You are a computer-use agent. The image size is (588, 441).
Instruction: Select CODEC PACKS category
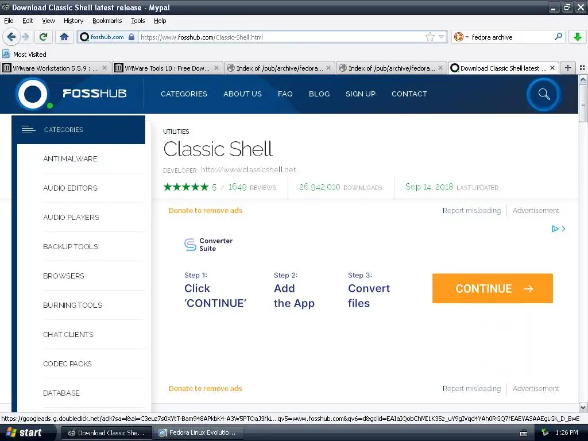pos(67,363)
